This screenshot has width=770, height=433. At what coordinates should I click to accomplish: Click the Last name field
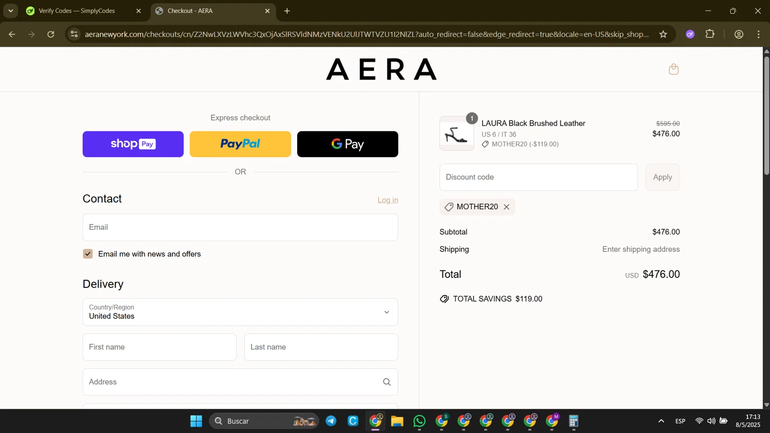click(x=321, y=347)
